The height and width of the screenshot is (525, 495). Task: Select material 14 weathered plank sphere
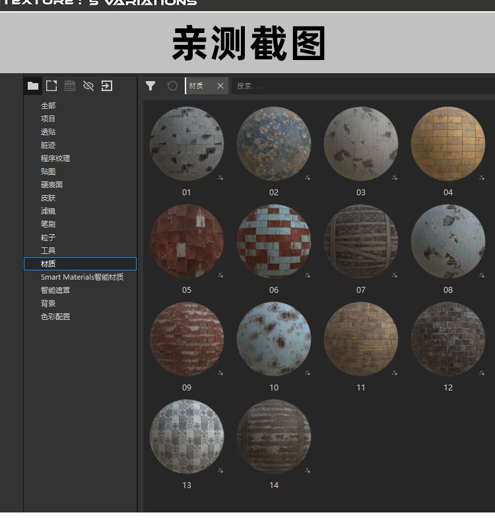click(x=274, y=436)
